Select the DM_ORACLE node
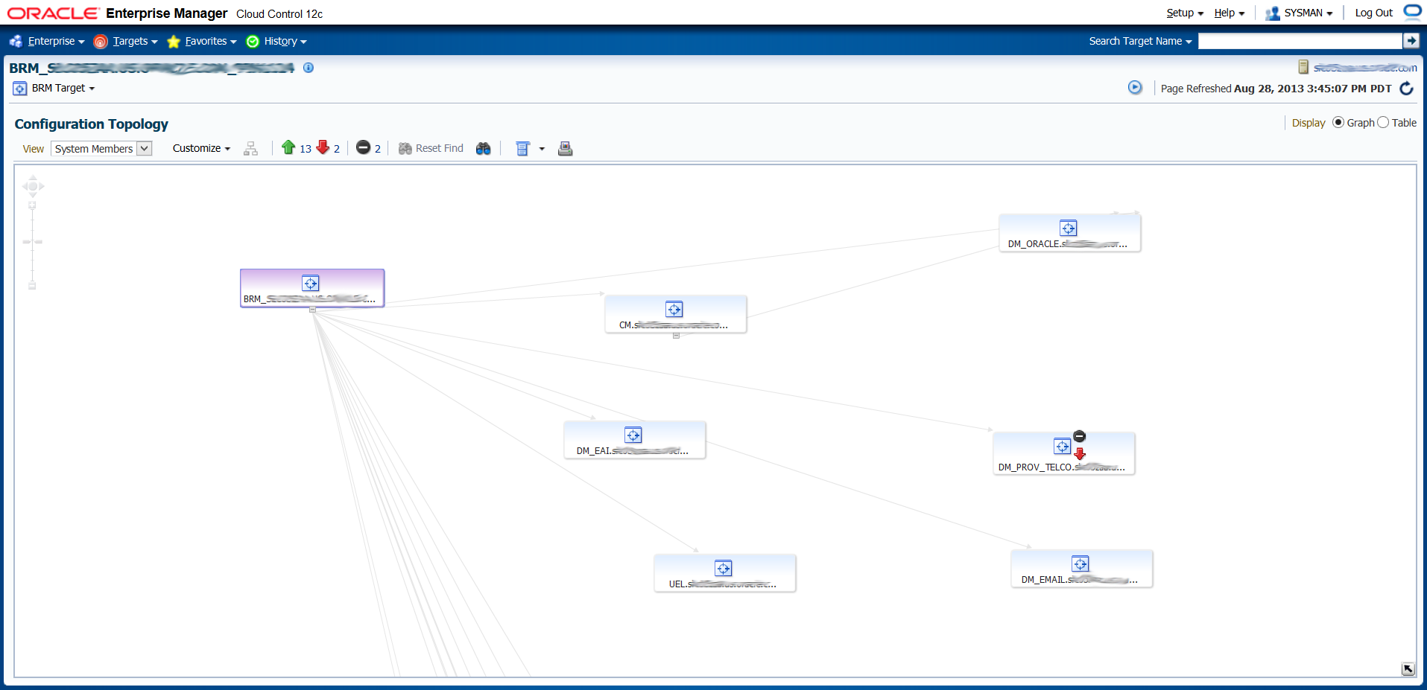Screen dimensions: 1427x690 pos(1069,233)
